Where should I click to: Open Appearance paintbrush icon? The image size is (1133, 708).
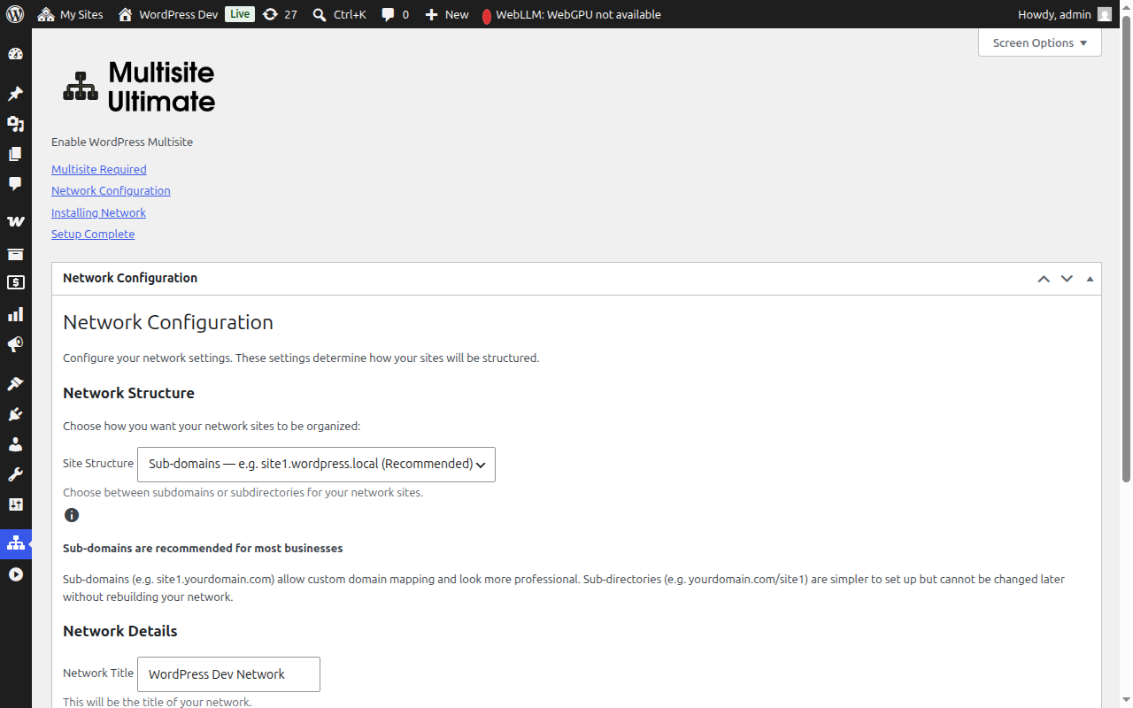click(x=15, y=384)
